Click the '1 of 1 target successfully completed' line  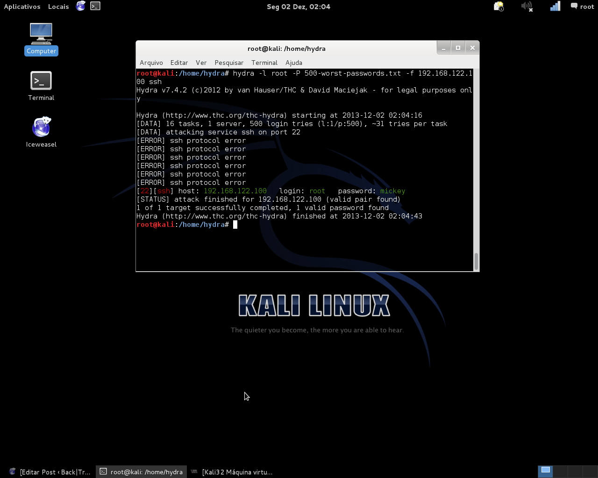coord(263,208)
